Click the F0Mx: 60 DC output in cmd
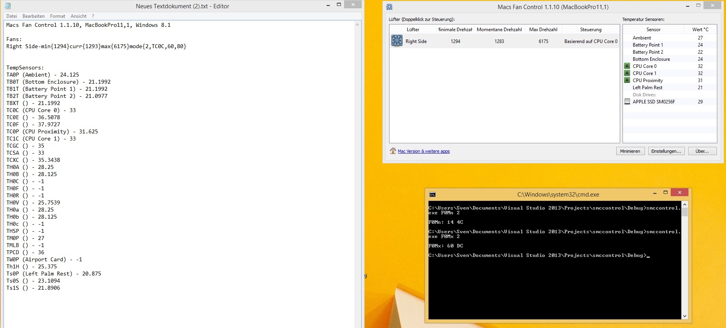The width and height of the screenshot is (726, 328). (x=446, y=246)
